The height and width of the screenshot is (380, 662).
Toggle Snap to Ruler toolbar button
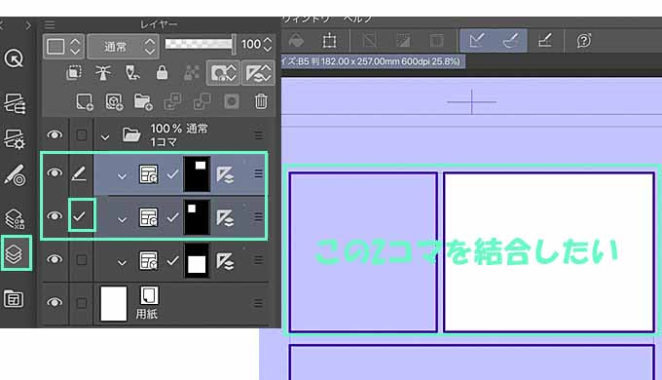[x=477, y=41]
